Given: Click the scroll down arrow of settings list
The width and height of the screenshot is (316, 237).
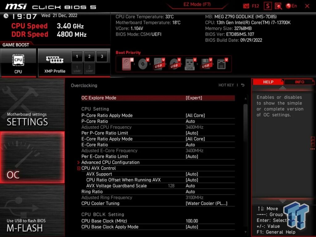Looking at the screenshot, I should 245,232.
